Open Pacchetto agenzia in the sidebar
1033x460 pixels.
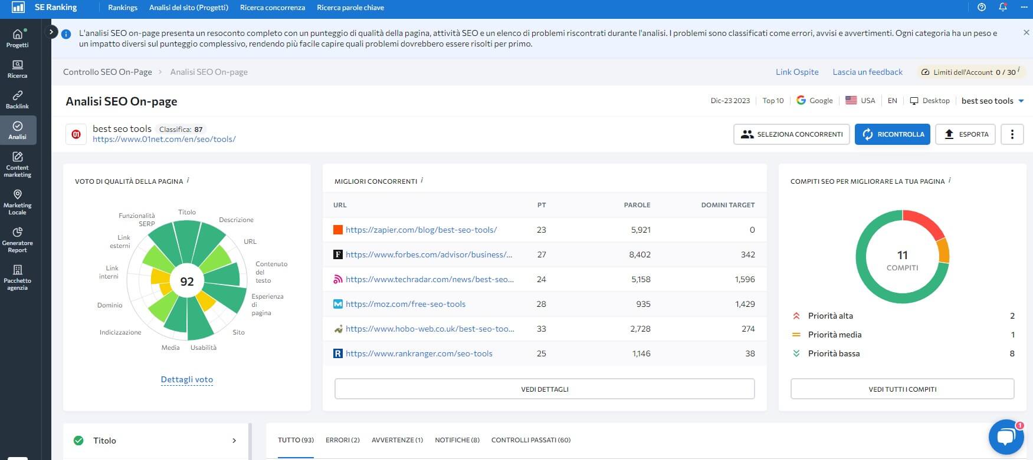[18, 277]
